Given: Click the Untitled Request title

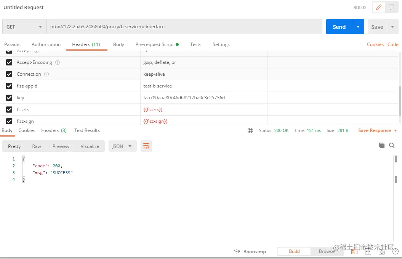Looking at the screenshot, I should 23,8.
